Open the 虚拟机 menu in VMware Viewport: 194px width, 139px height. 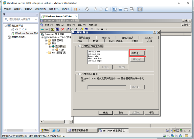click(38, 9)
